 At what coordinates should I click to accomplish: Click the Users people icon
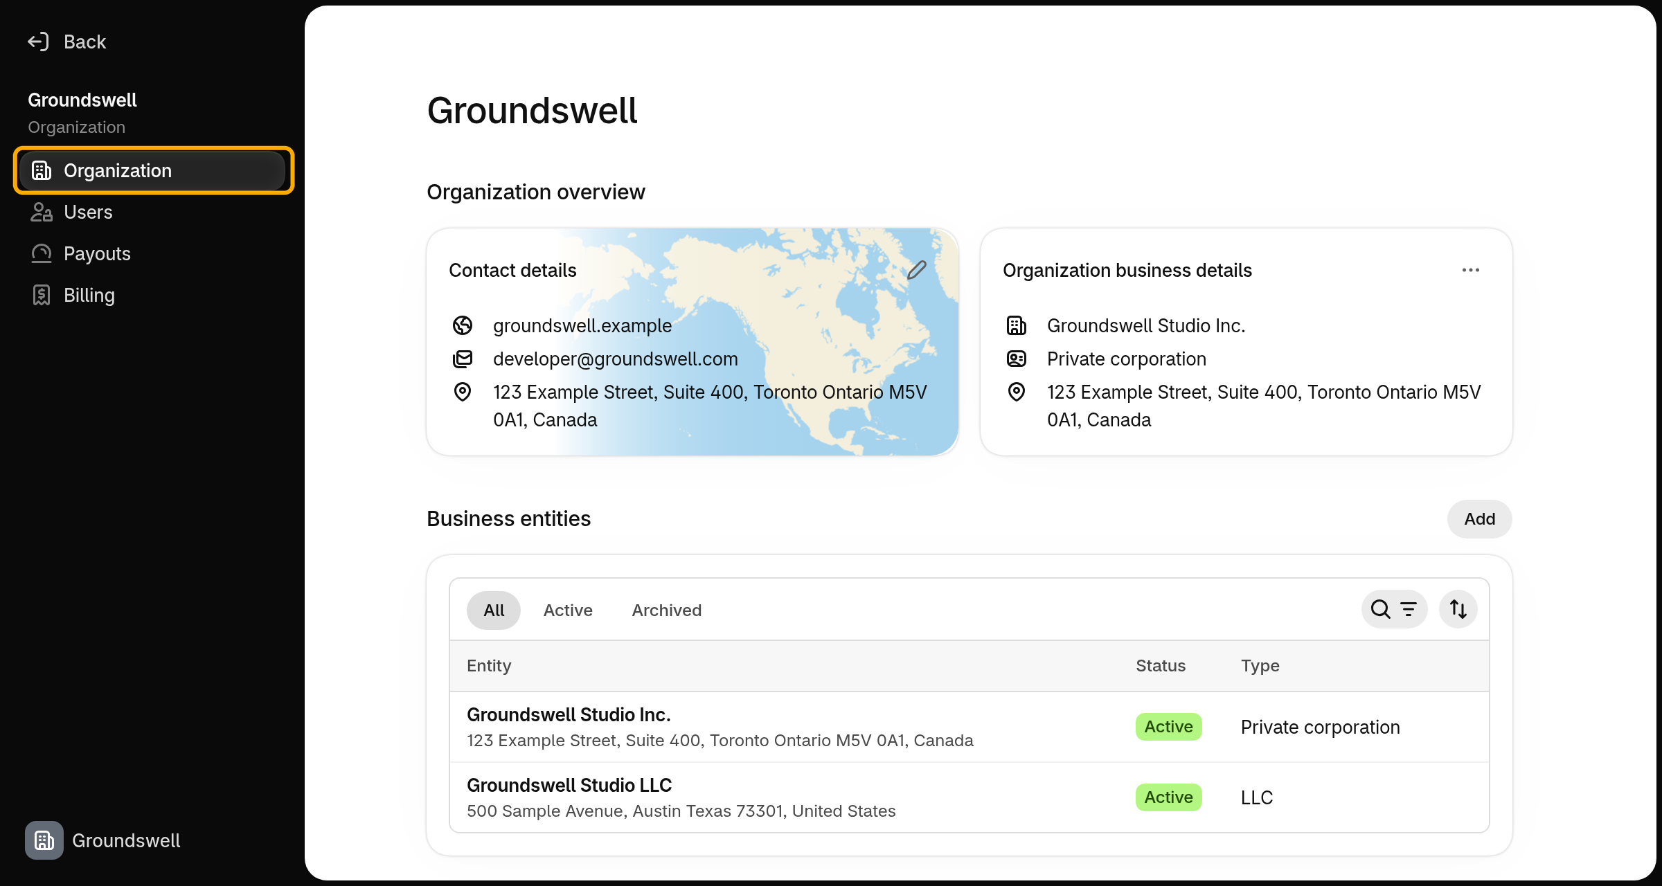42,212
